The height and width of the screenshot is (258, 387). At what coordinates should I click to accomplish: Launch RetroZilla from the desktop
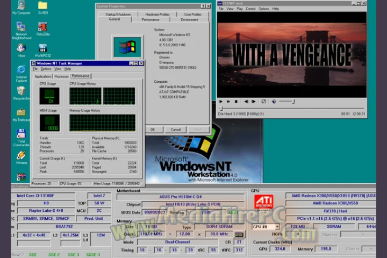click(x=43, y=29)
